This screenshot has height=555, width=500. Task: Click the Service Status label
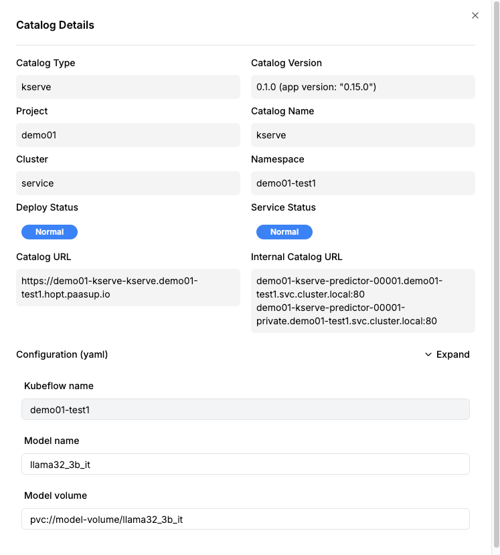(284, 207)
